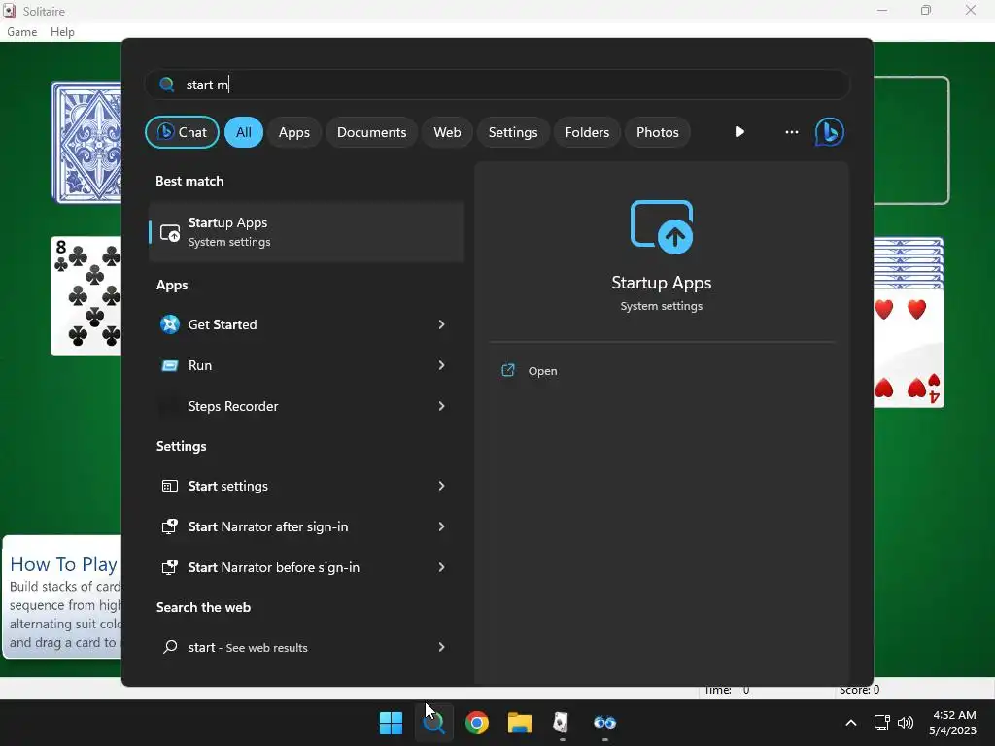Open the Run app result
995x746 pixels.
coord(306,365)
